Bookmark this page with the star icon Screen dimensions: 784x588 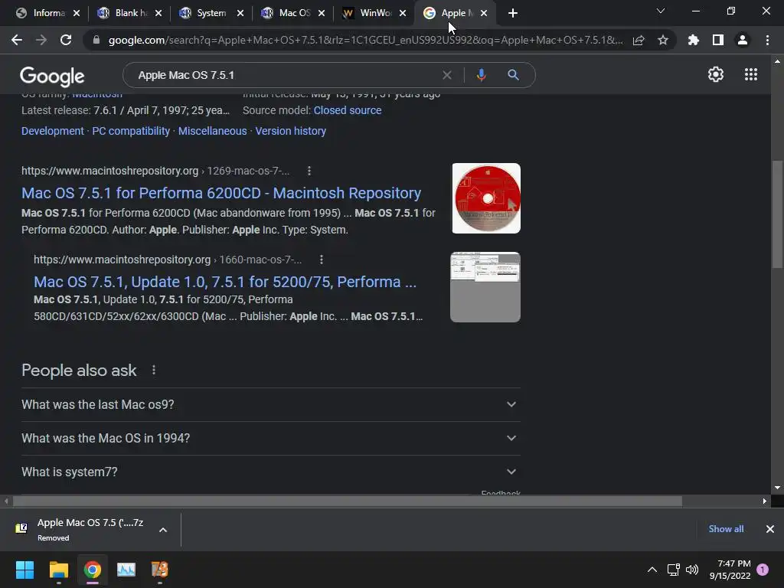[x=663, y=40]
